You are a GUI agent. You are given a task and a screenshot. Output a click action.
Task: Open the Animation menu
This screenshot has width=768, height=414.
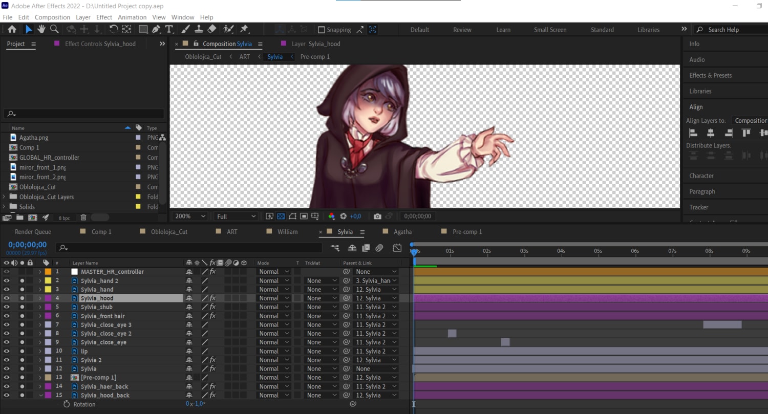pos(132,17)
